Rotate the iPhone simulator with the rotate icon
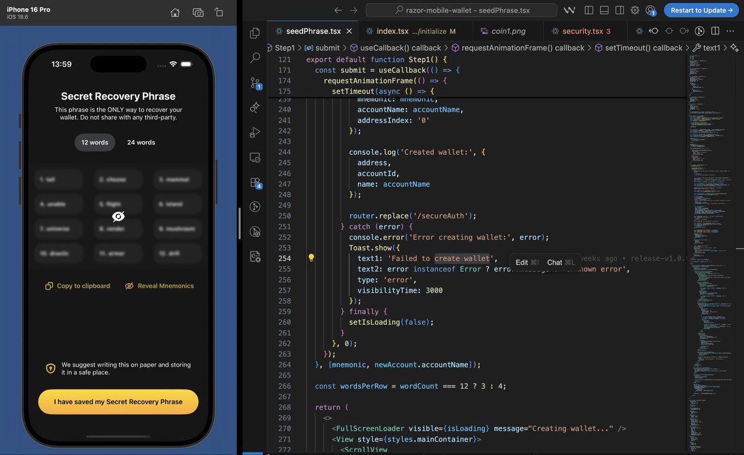744x455 pixels. click(x=219, y=12)
